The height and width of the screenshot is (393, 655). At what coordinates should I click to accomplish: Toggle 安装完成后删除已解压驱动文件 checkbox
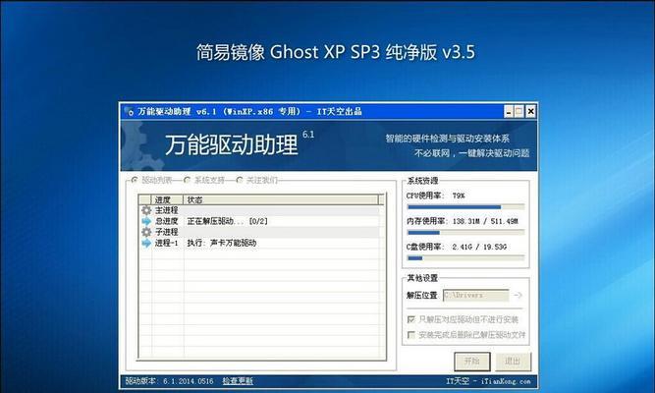[411, 334]
